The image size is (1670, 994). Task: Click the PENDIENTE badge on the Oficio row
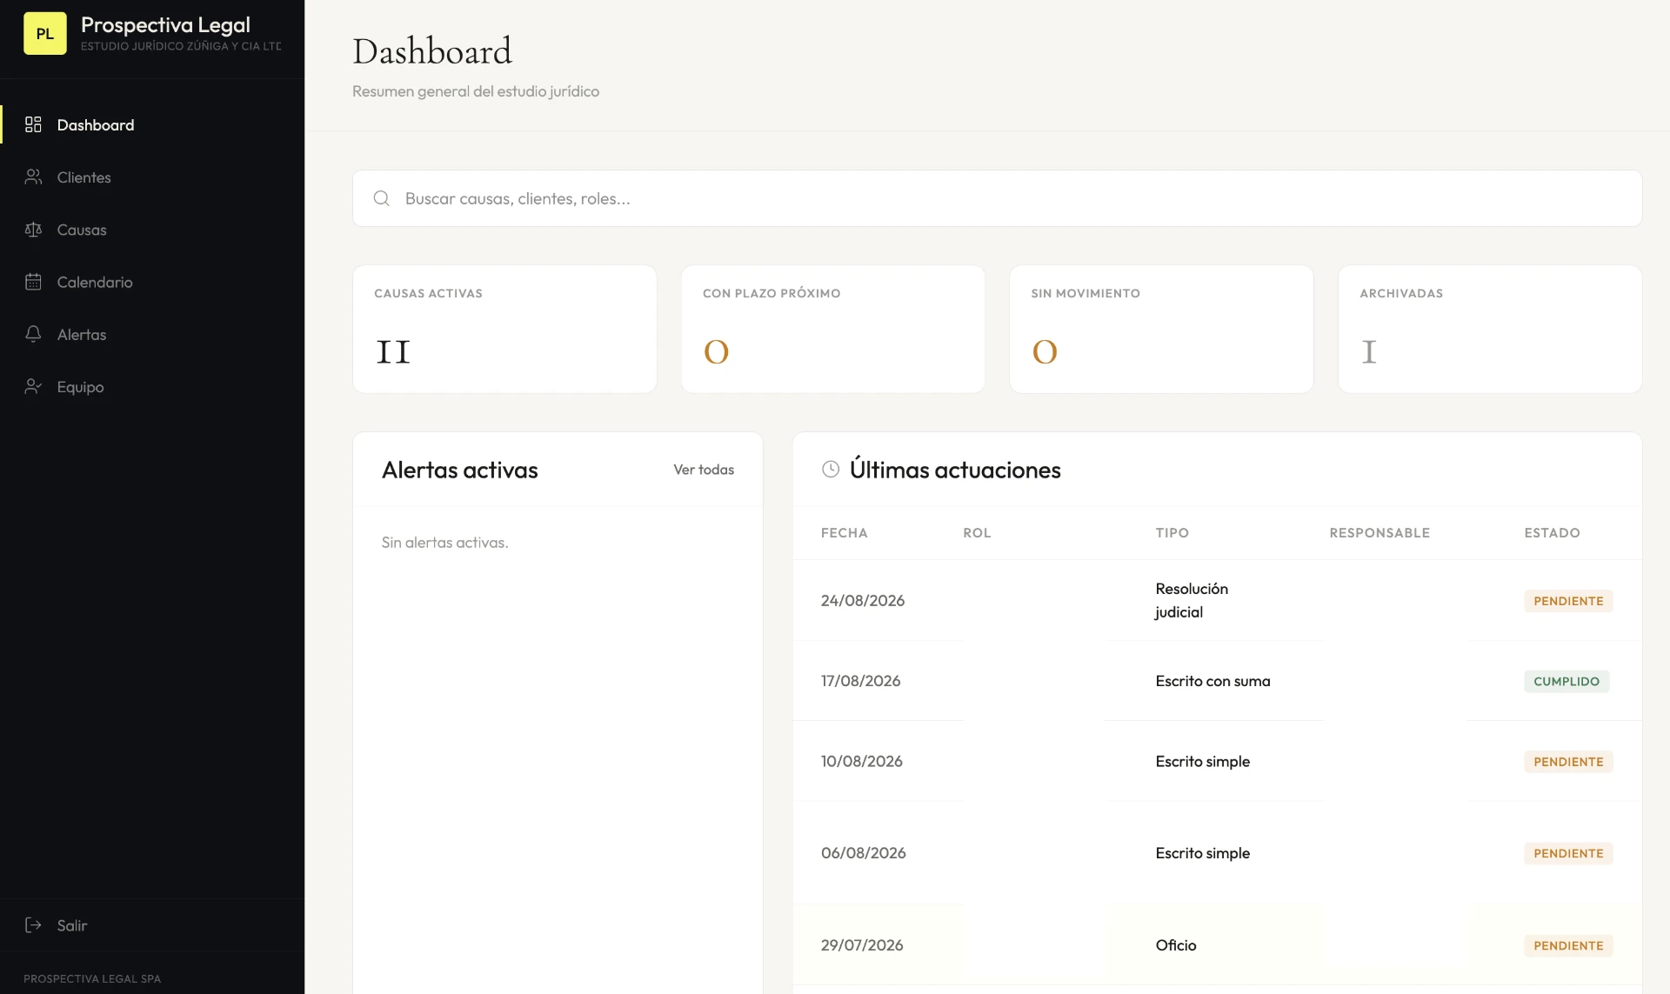(x=1568, y=945)
